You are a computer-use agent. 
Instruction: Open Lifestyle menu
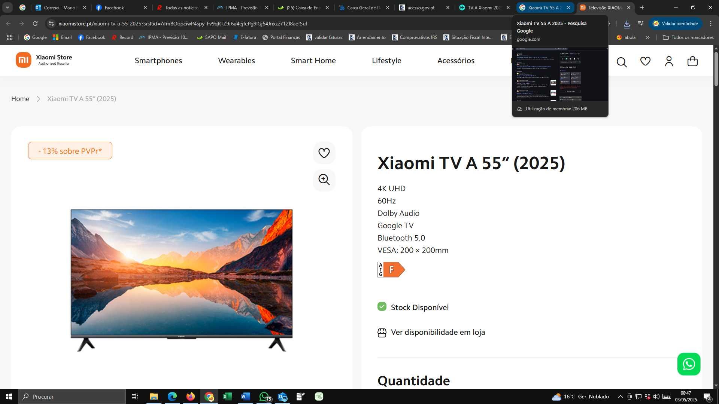[x=386, y=61]
